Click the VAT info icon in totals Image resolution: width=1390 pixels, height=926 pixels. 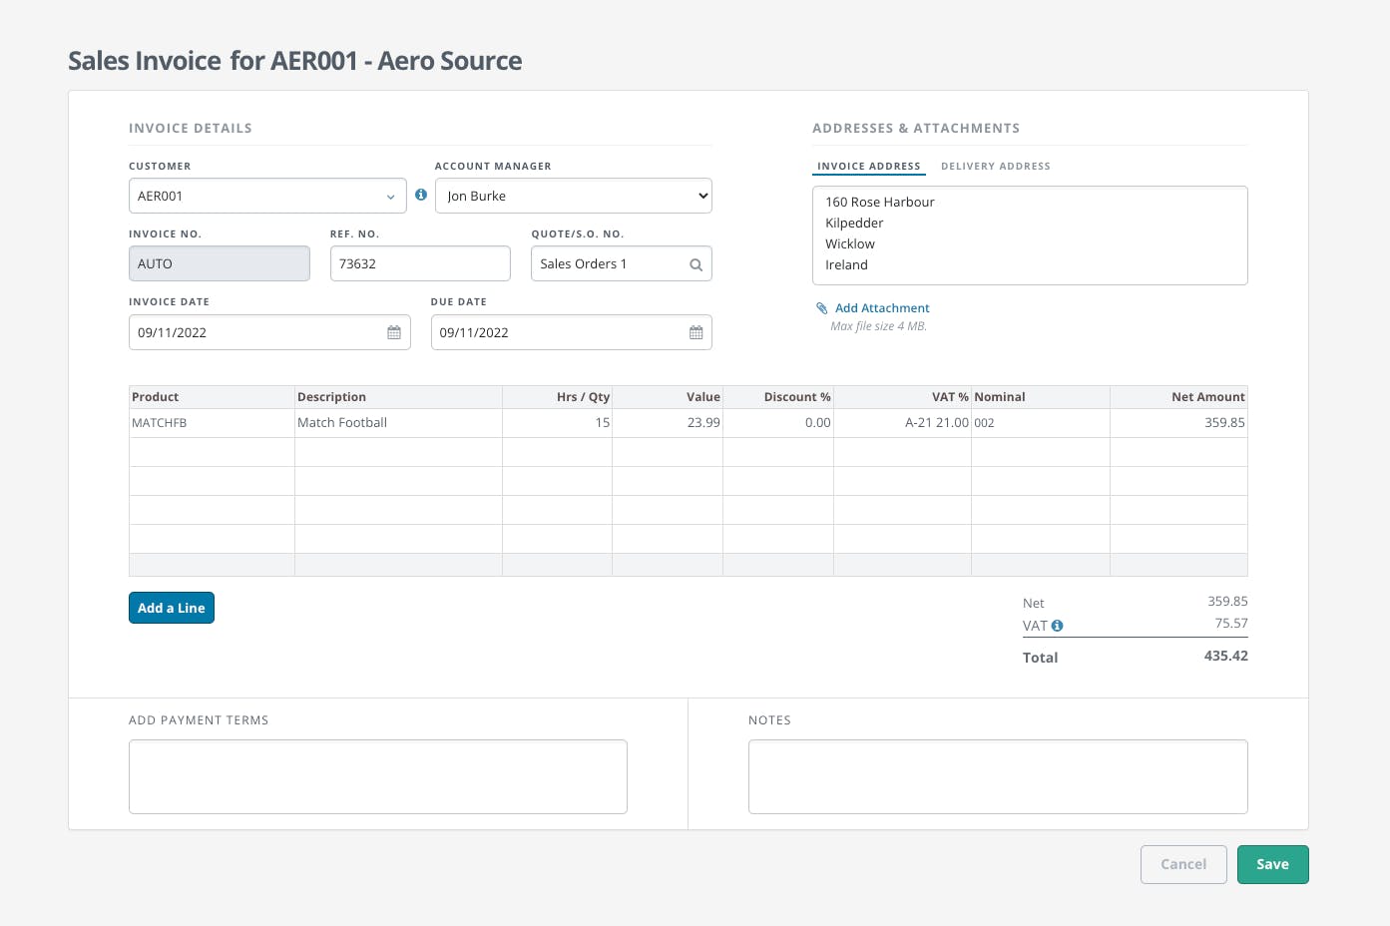(1057, 626)
